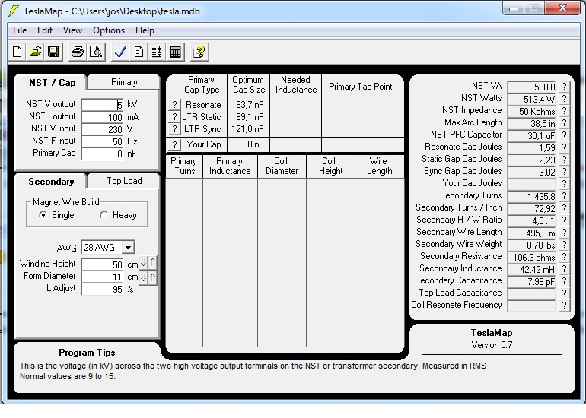Click the help button beside Sync Gap Cap Joules

tap(565, 172)
